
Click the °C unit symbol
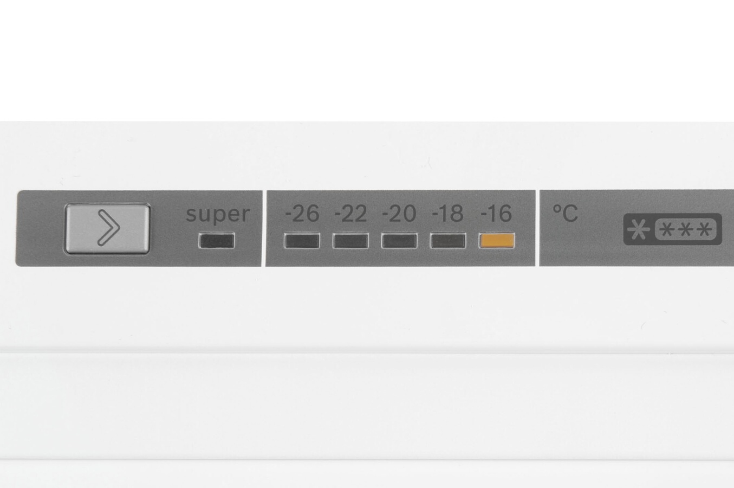coord(565,214)
